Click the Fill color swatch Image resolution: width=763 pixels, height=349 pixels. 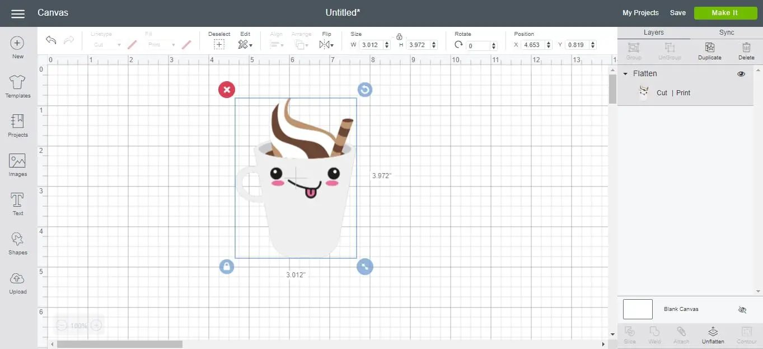186,44
